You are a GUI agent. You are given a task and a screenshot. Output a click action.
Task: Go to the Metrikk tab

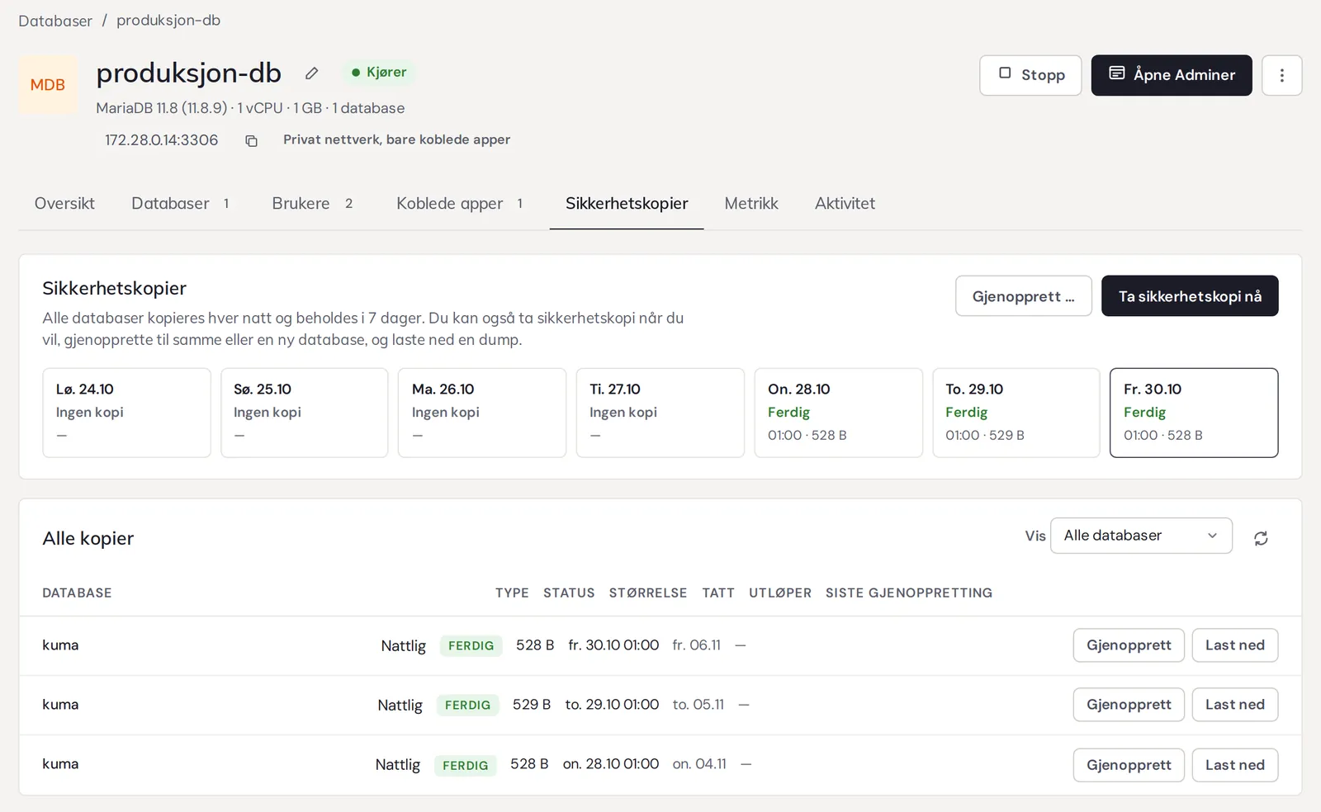pyautogui.click(x=751, y=204)
